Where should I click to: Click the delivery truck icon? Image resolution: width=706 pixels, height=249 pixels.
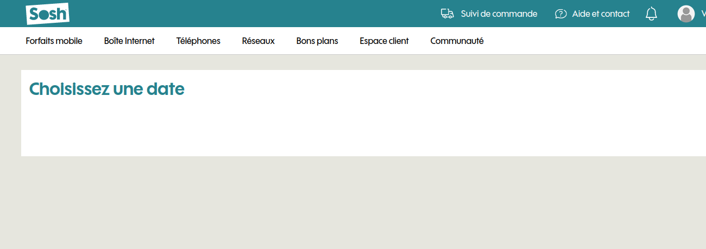pos(447,14)
